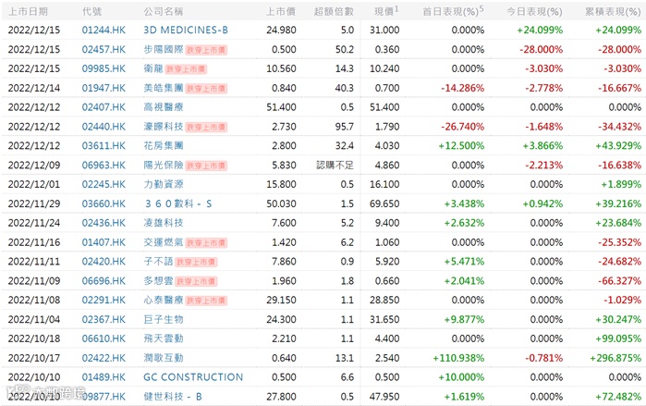This screenshot has height=406, width=646.
Task: Click the -26.740% first-day value
Action: pyautogui.click(x=463, y=127)
